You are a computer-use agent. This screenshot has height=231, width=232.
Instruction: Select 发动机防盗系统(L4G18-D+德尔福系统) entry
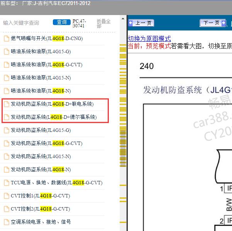point(54,117)
